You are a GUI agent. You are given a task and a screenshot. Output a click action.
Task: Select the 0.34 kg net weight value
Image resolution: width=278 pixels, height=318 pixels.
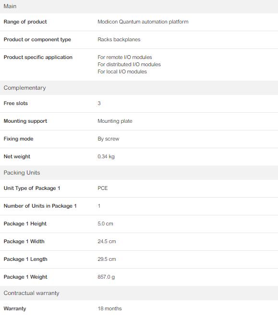pos(106,156)
